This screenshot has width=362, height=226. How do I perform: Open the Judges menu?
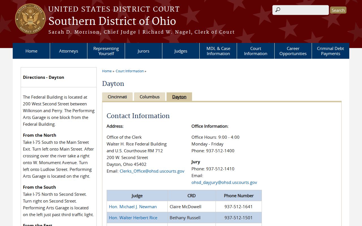(x=181, y=51)
